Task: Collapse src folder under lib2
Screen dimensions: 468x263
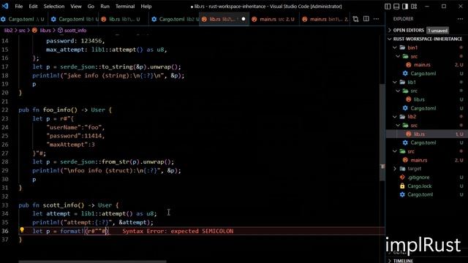Action: tap(414, 126)
